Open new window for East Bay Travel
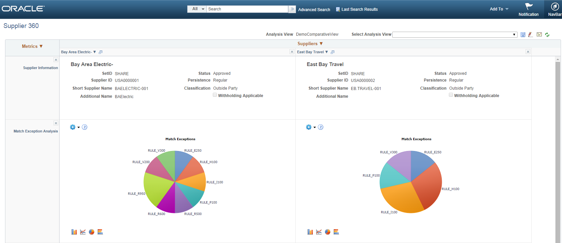Image resolution: width=562 pixels, height=243 pixels. point(332,52)
